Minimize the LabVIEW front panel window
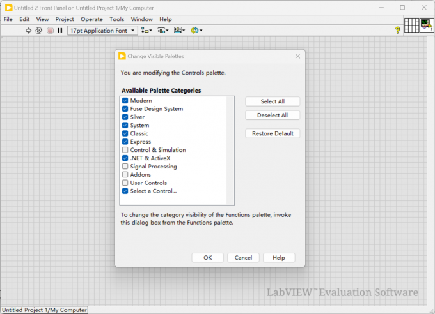This screenshot has width=435, height=314. coord(381,8)
